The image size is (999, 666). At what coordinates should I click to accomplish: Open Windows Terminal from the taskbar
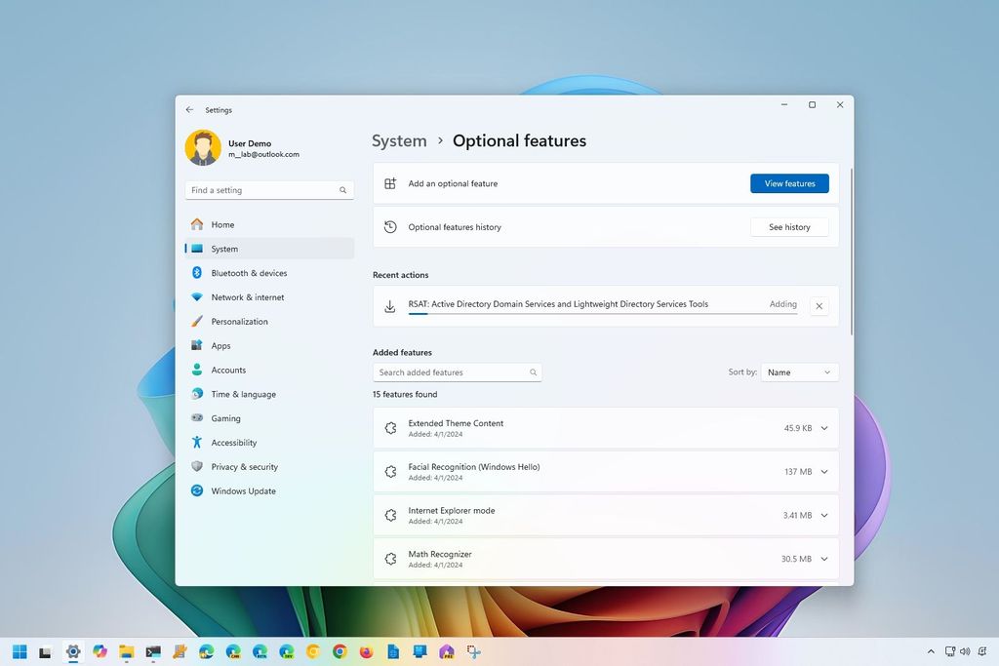click(x=152, y=651)
